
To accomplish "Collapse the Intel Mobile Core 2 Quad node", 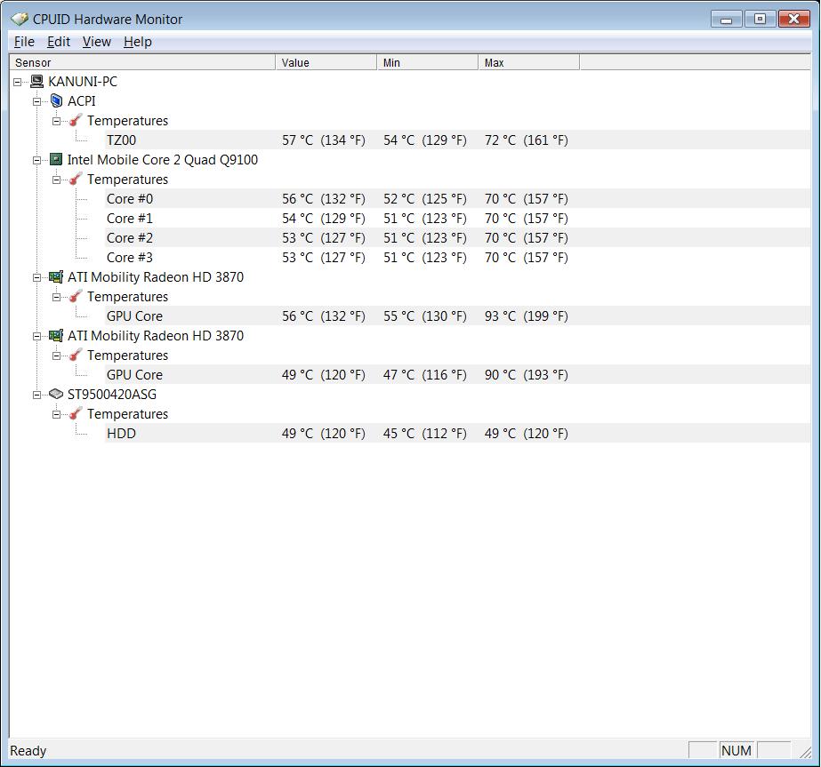I will (x=37, y=160).
